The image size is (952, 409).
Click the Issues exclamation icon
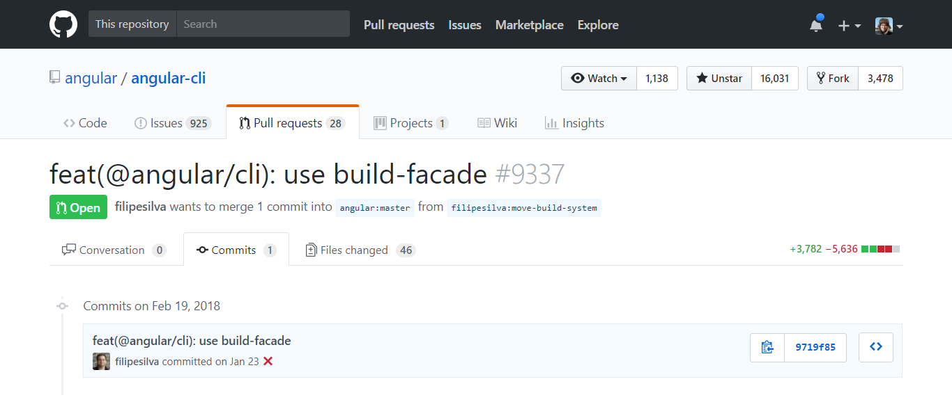click(x=140, y=123)
